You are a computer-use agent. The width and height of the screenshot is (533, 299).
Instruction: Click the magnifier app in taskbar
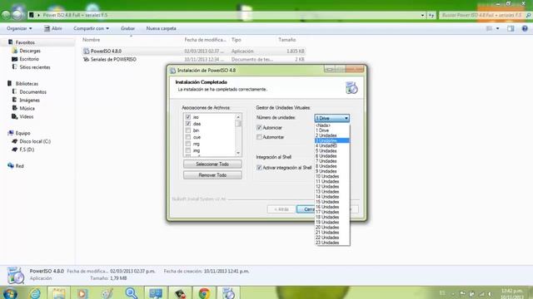pyautogui.click(x=132, y=293)
